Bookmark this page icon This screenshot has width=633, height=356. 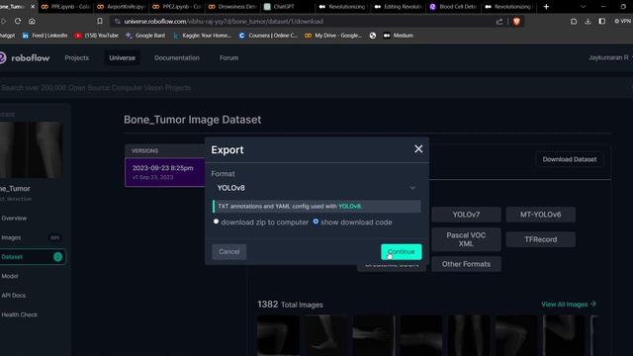tap(100, 21)
